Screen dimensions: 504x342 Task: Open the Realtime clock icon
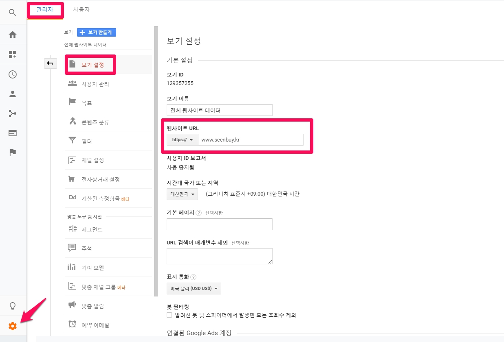coord(13,74)
